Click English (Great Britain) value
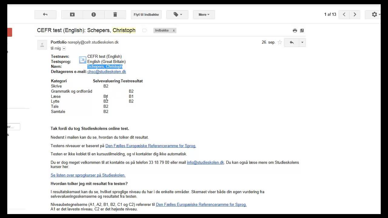This screenshot has width=388, height=218. tap(106, 61)
